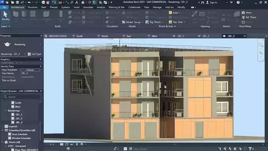
Task: Open Door Schedule in Project Browser
Action: pyautogui.click(x=19, y=134)
